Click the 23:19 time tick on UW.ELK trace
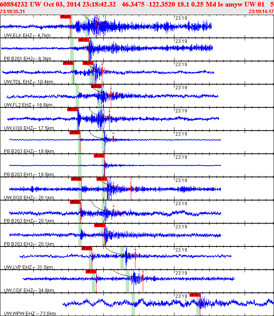The width and height of the screenshot is (274, 316). (181, 18)
